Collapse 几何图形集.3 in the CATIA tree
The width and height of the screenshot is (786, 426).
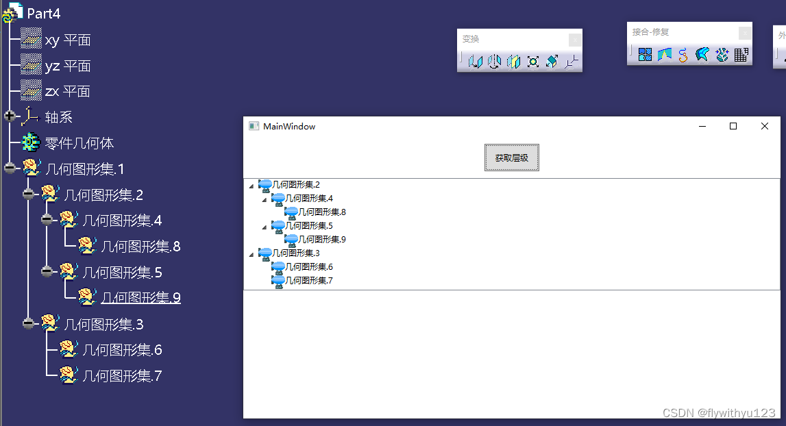point(28,323)
